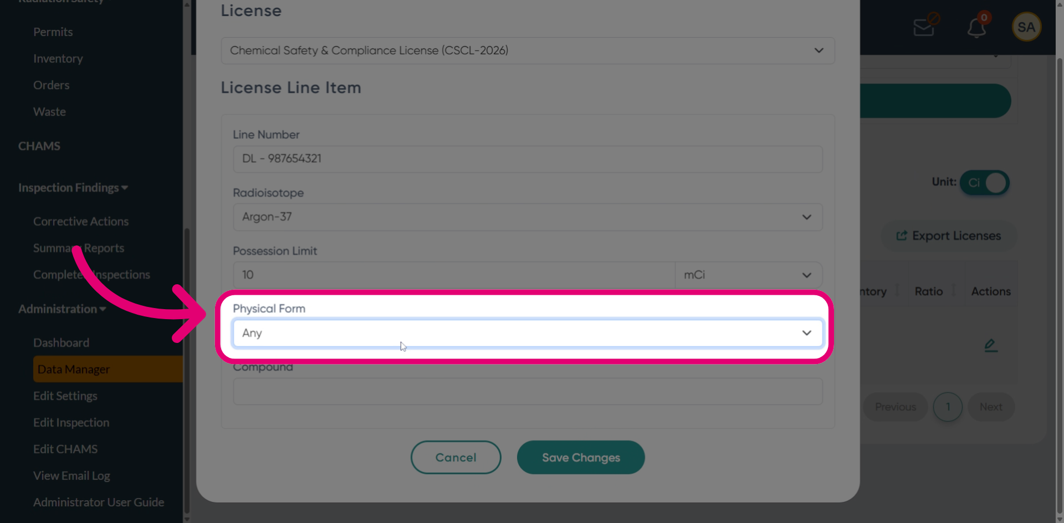Click the Export Licenses share icon
The width and height of the screenshot is (1064, 523).
(902, 235)
